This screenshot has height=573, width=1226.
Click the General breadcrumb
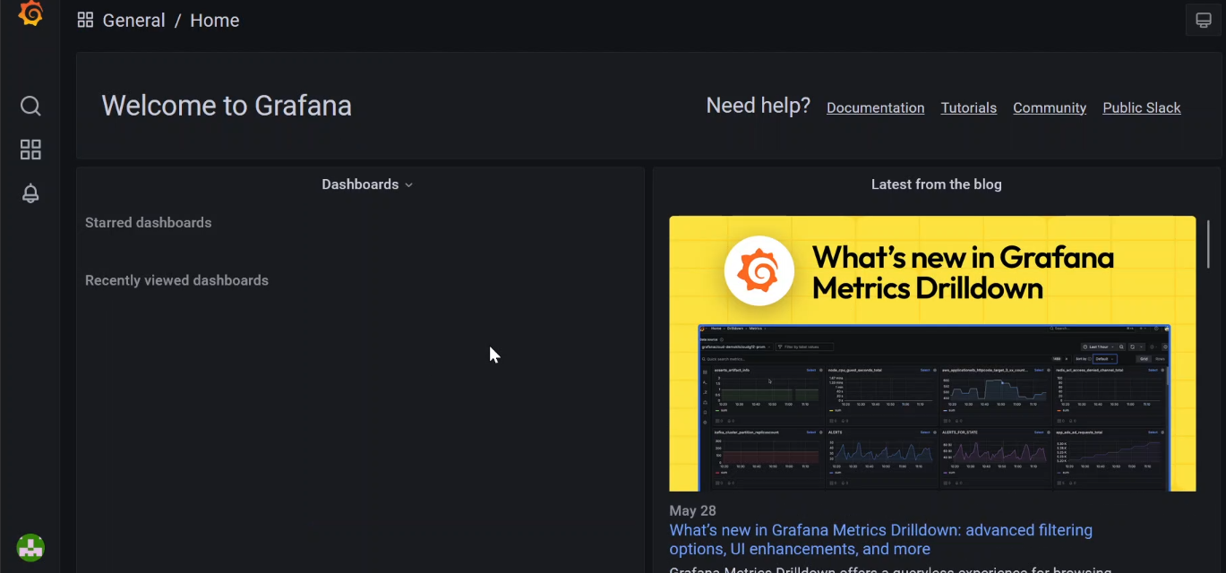[133, 20]
